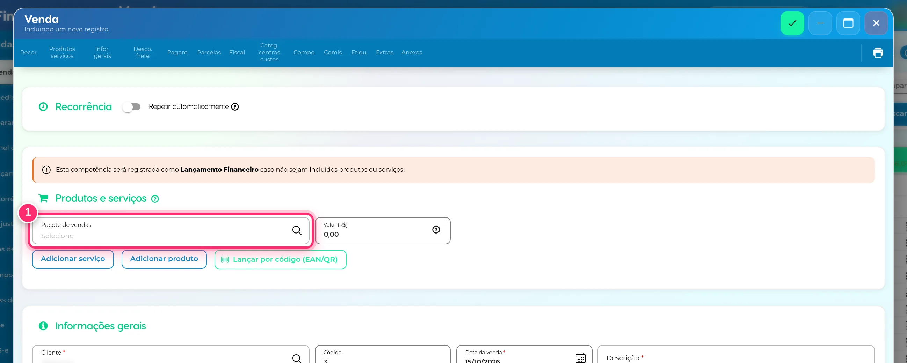Minimize the Venda dialog
Viewport: 907px width, 363px height.
tap(820, 23)
